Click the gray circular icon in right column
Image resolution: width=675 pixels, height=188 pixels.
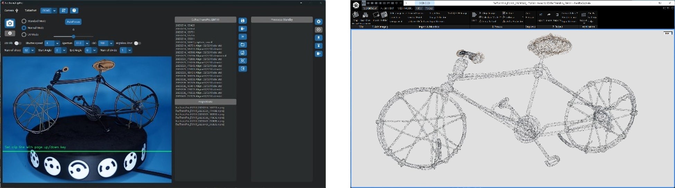coord(319,30)
